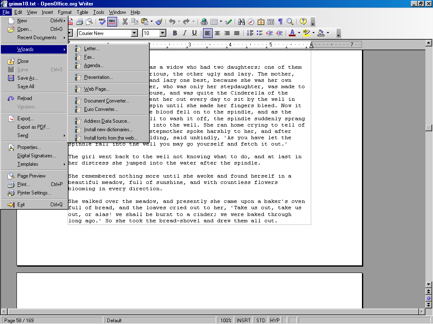The width and height of the screenshot is (433, 324).
Task: Expand the Redo history dropdown arrow
Action: [x=193, y=22]
